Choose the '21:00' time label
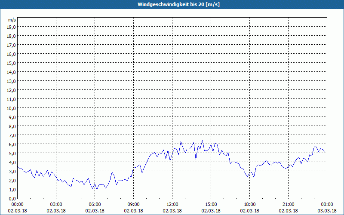This screenshot has height=215, width=344. (288, 205)
